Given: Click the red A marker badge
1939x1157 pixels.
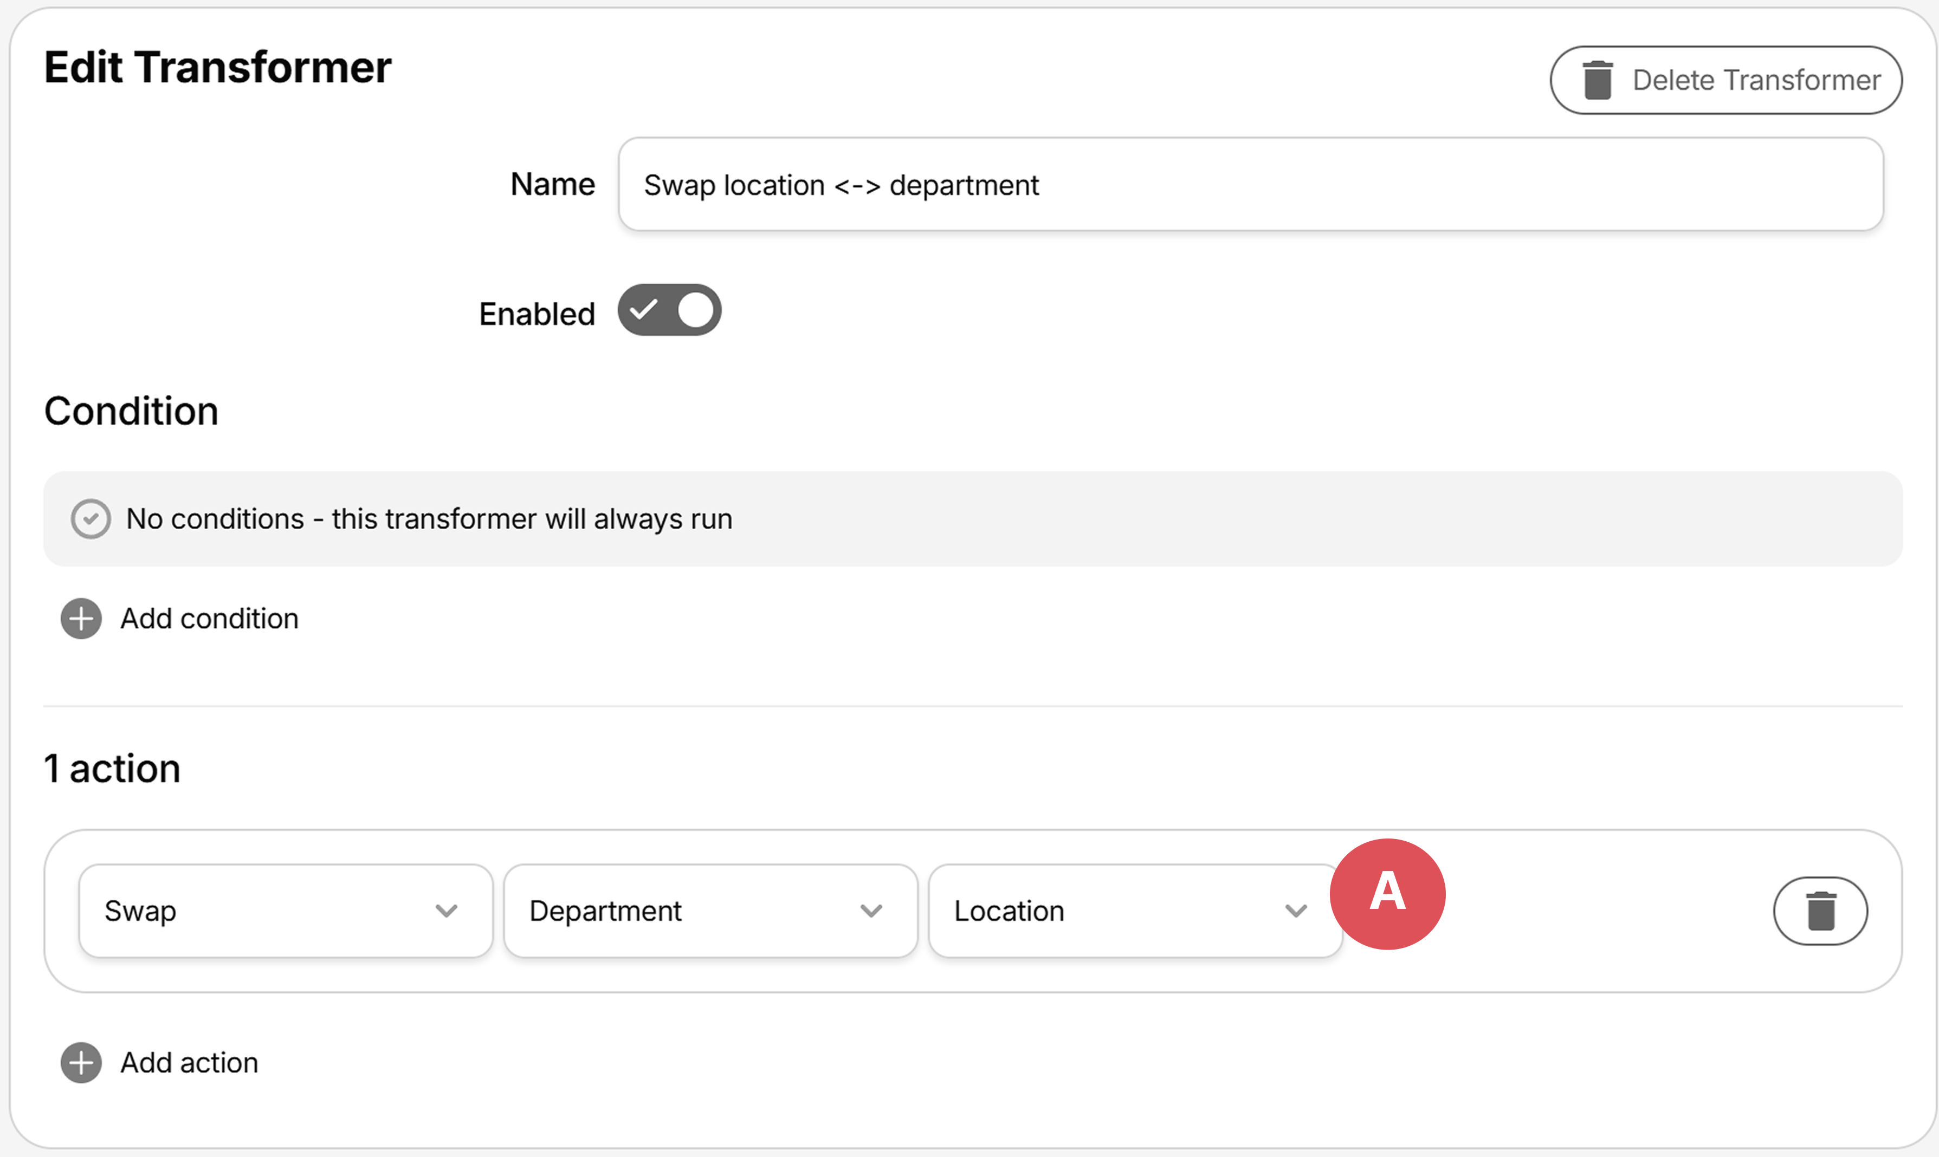Looking at the screenshot, I should coord(1387,893).
